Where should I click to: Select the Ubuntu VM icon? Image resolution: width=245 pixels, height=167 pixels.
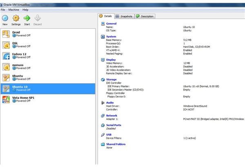pos(6,78)
